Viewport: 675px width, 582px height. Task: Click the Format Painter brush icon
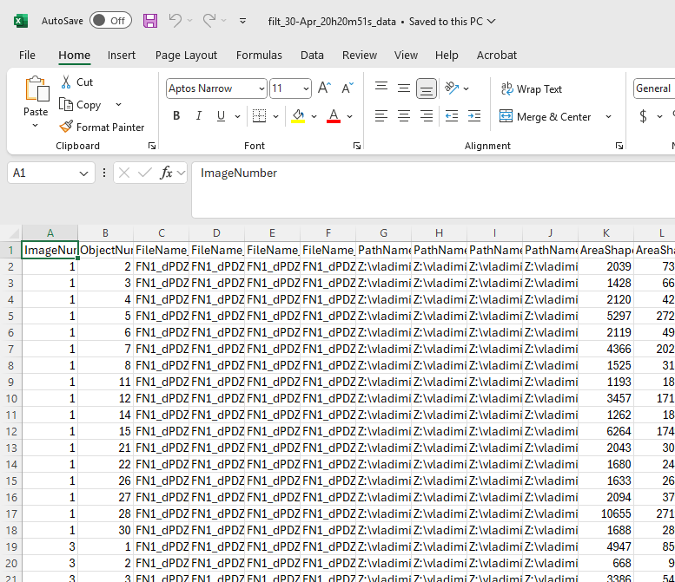point(66,127)
